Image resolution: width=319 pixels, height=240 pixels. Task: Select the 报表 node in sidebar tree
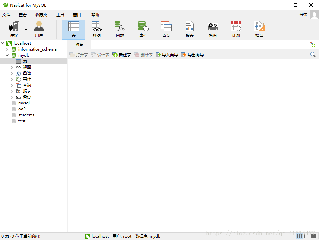27,91
